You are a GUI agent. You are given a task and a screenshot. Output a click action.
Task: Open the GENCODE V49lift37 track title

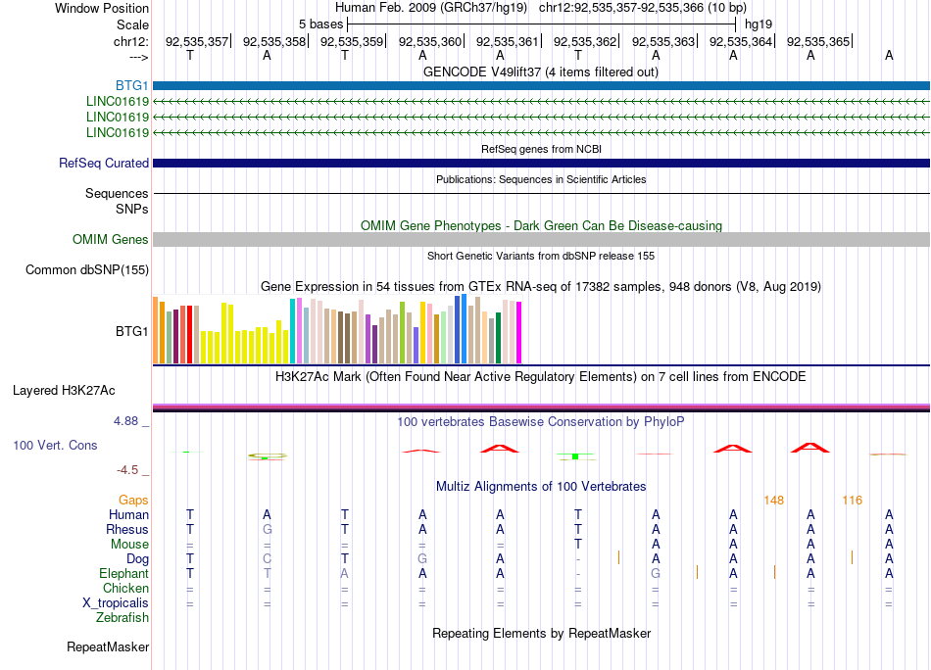(540, 72)
